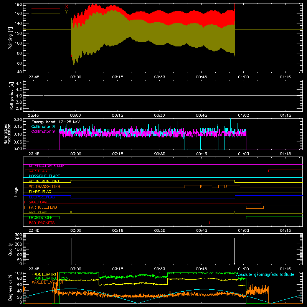Viewport: 307px width, 307px height.
Task: Click the SC_IN_SUNLIGHT flag label
Action: (x=44, y=181)
